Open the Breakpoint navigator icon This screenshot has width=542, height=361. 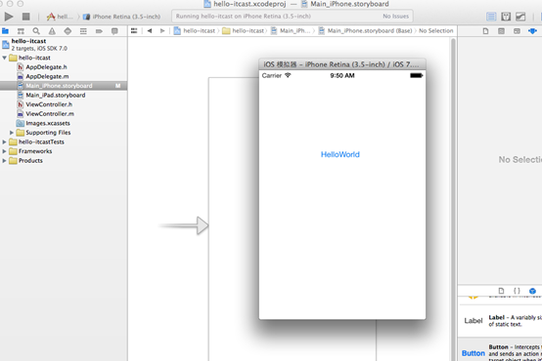[x=99, y=31]
